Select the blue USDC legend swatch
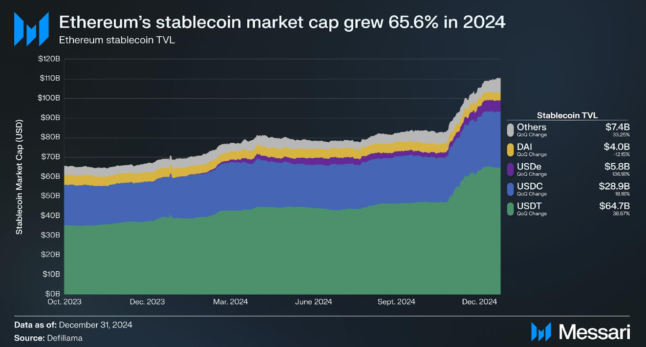The width and height of the screenshot is (646, 347). point(510,189)
